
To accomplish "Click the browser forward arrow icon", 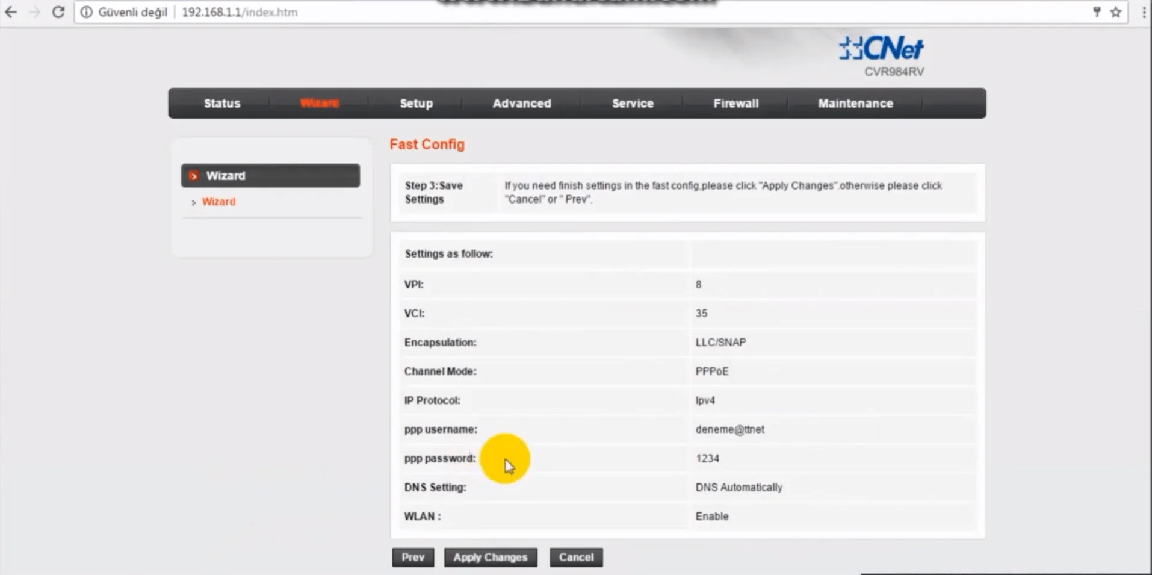I will pos(34,12).
